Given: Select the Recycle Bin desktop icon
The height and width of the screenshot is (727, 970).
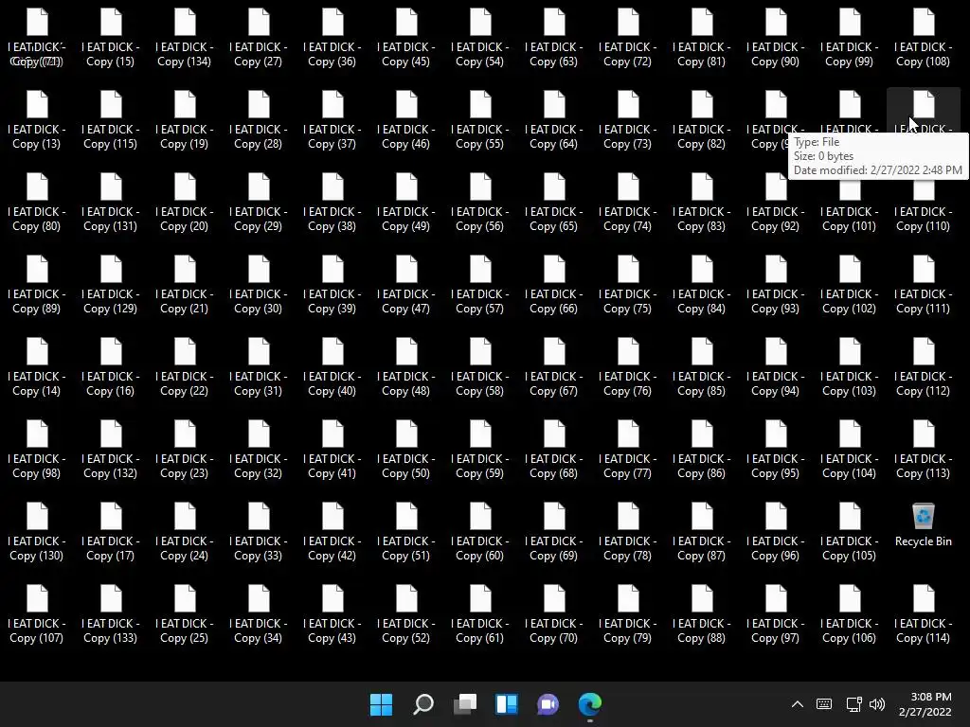Looking at the screenshot, I should pyautogui.click(x=923, y=524).
